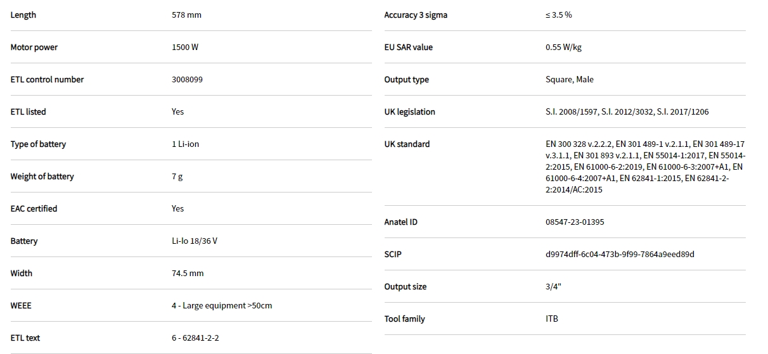The height and width of the screenshot is (354, 768).
Task: Click the 74.5 mm width value
Action: (x=188, y=274)
